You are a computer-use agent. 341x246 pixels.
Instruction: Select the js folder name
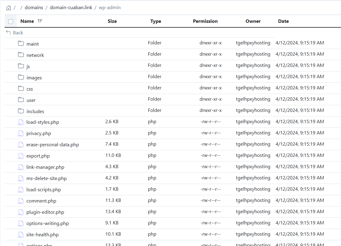point(28,67)
